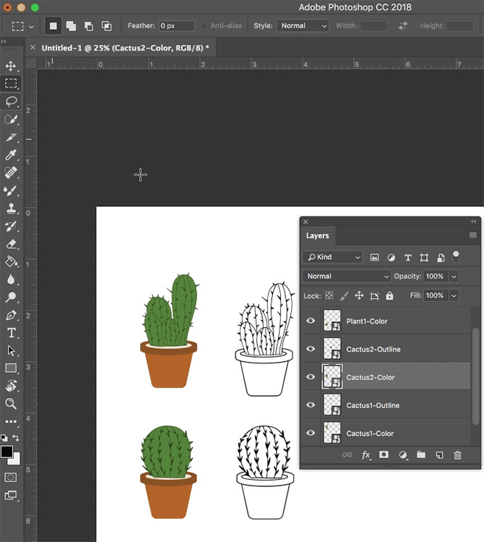The width and height of the screenshot is (484, 542).
Task: Open the foreground color swatch
Action: tap(7, 452)
